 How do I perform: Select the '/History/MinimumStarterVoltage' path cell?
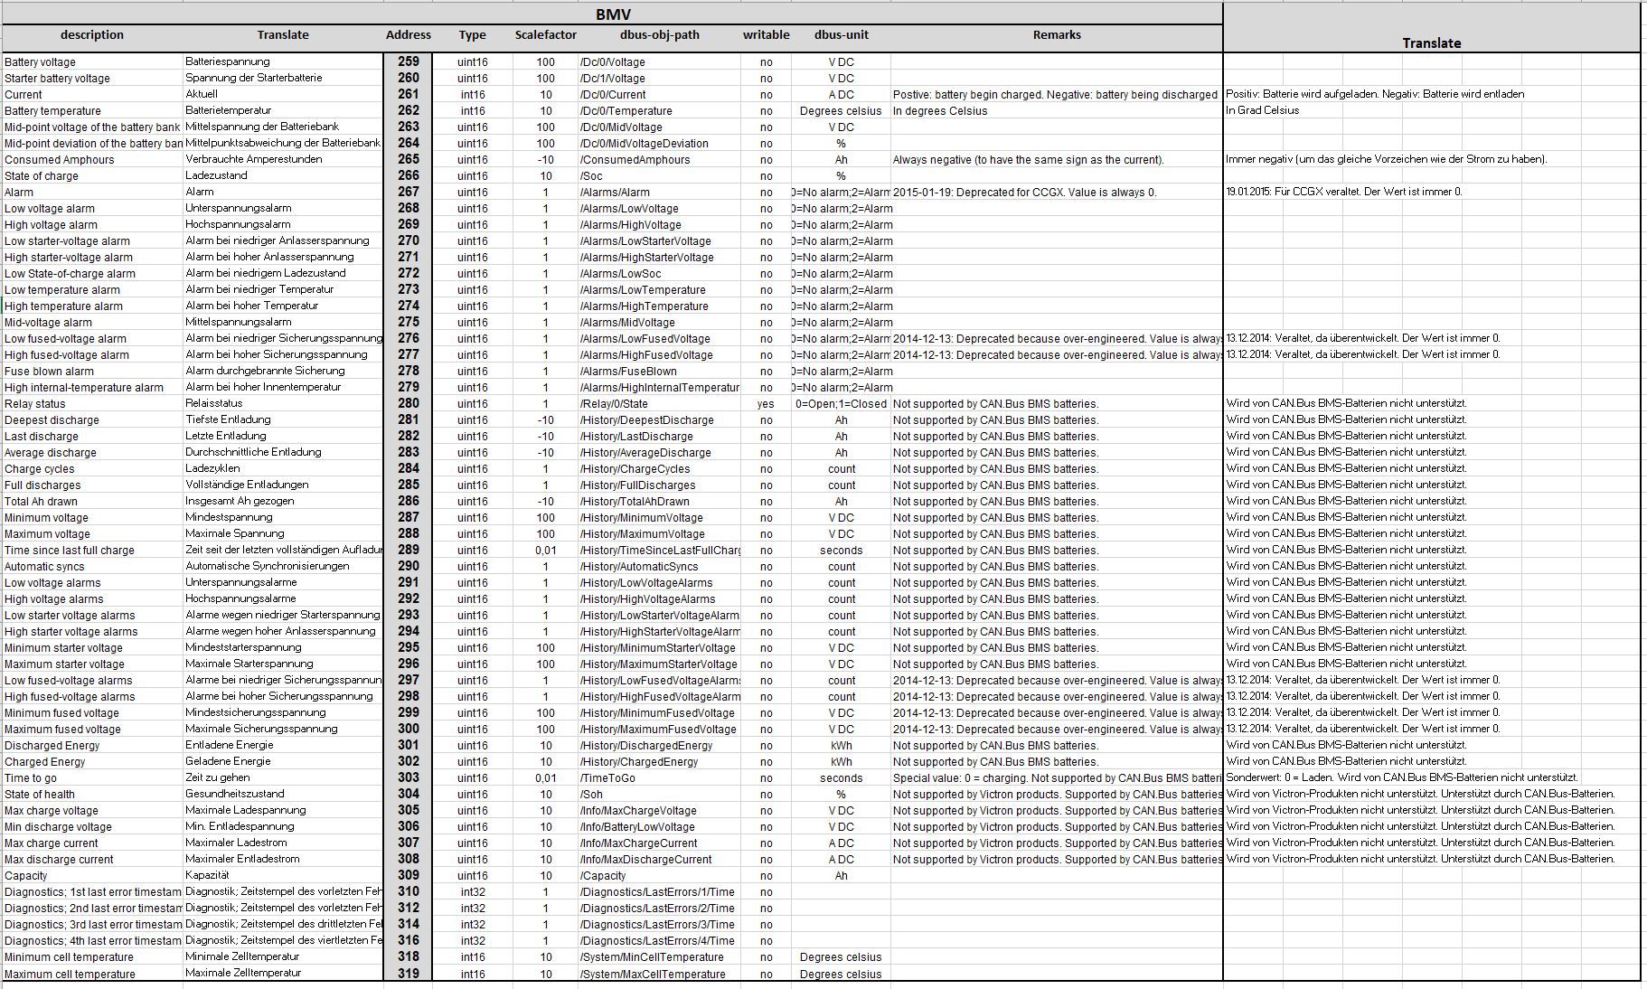tap(660, 648)
